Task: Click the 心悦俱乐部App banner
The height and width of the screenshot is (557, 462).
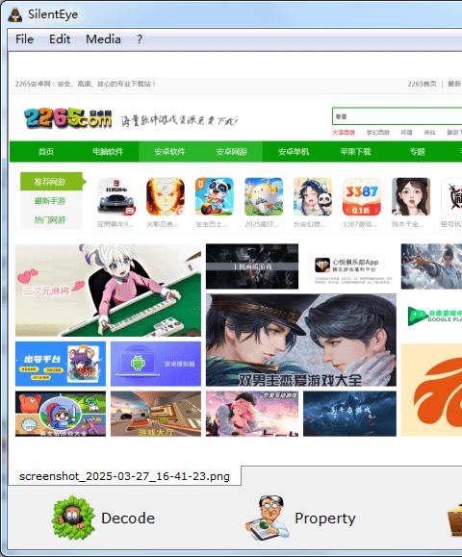Action: 349,266
